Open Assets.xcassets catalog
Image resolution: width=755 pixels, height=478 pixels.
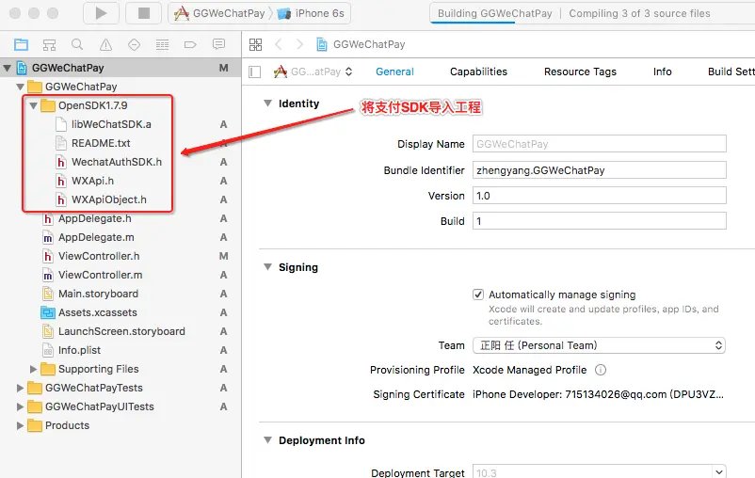click(97, 312)
